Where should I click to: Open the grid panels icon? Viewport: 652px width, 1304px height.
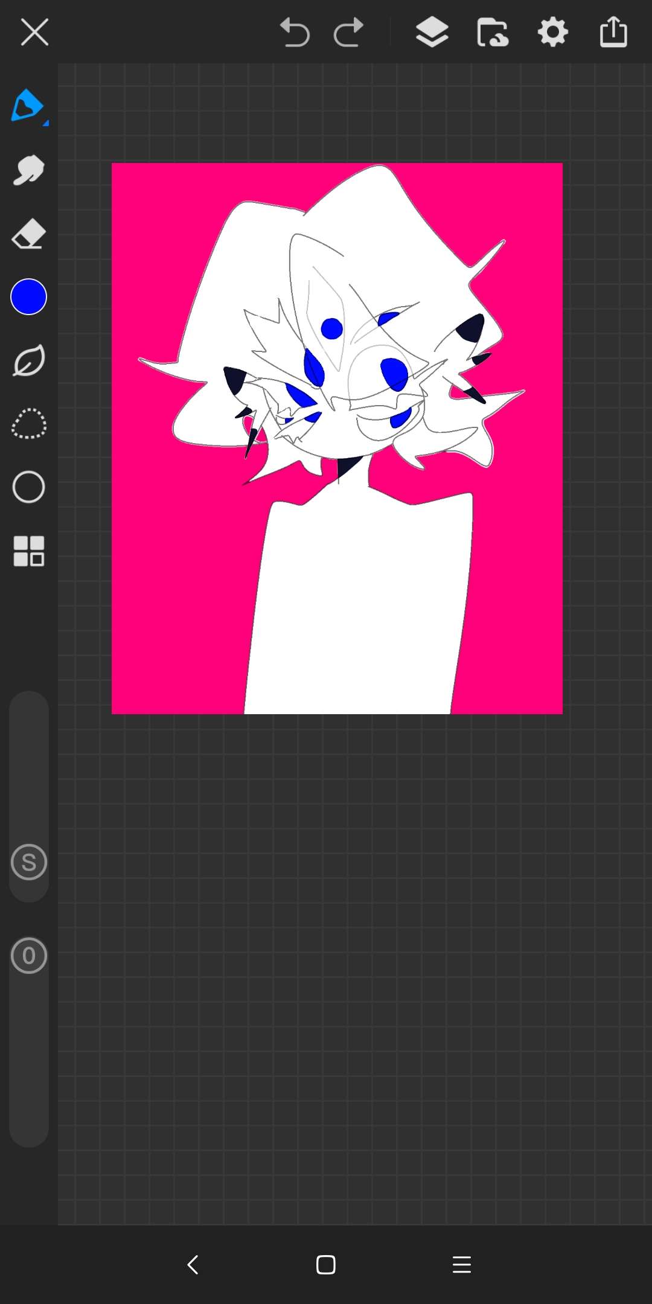[x=28, y=551]
